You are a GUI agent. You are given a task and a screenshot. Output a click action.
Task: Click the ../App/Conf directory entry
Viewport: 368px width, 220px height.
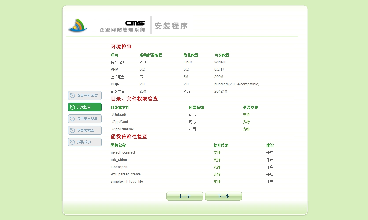click(119, 122)
